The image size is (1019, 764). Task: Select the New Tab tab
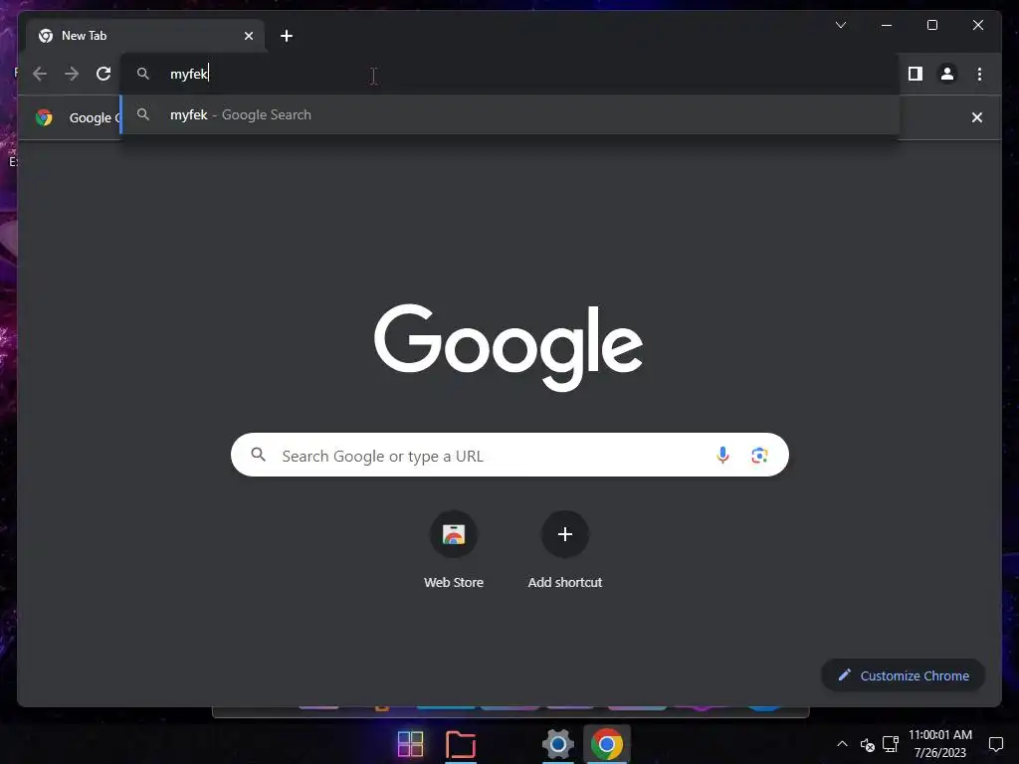point(145,36)
